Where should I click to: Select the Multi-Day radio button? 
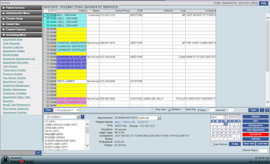point(184,111)
